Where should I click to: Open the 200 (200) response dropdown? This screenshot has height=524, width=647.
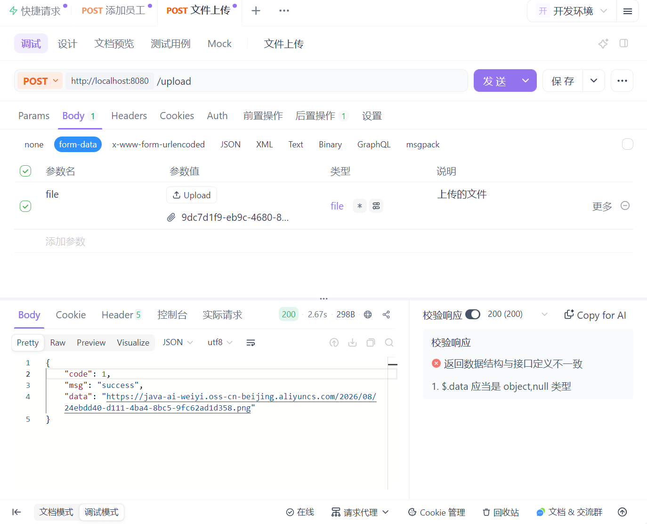tap(518, 314)
